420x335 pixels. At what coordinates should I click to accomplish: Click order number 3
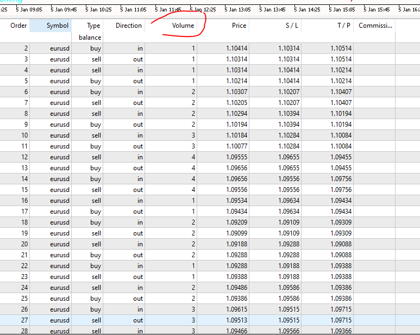click(26, 59)
